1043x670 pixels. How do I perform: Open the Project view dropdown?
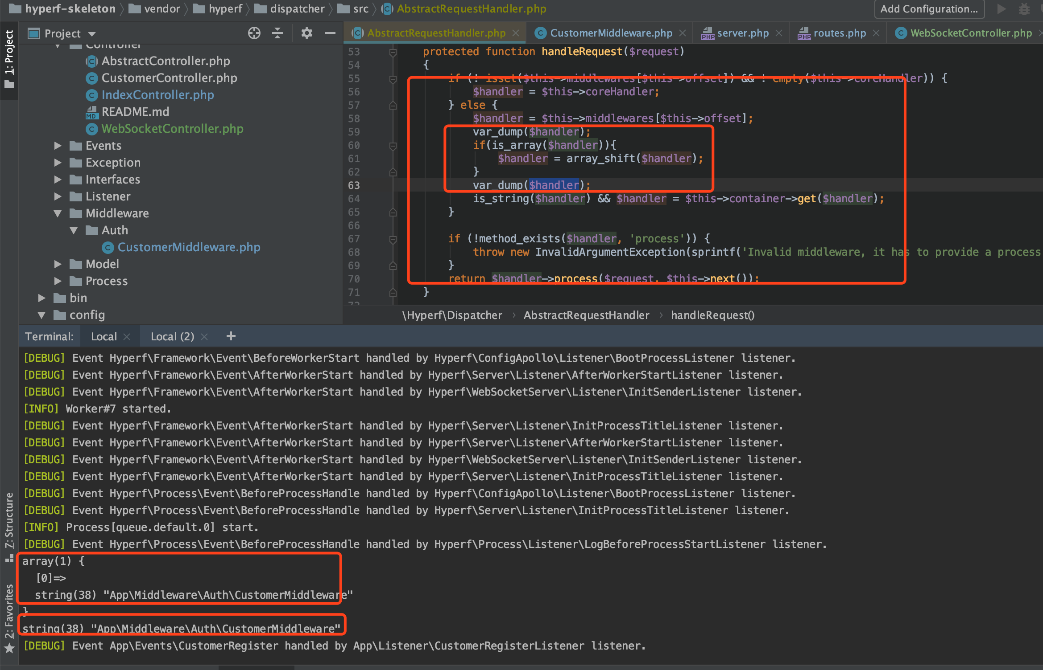(x=91, y=33)
